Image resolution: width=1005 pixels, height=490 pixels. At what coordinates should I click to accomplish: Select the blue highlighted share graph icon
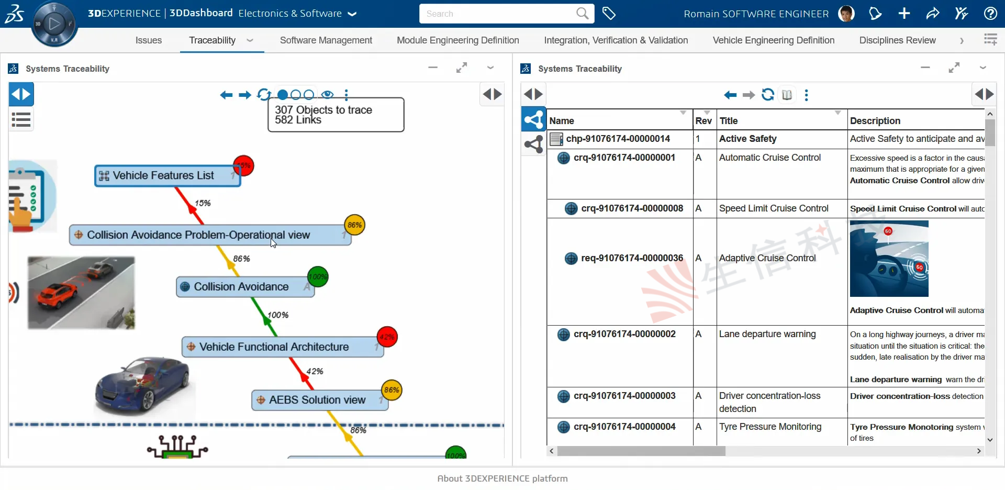coord(534,120)
